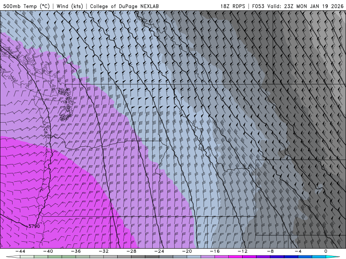Click the -8 colorbar label
The width and height of the screenshot is (346, 259).
(x=270, y=251)
